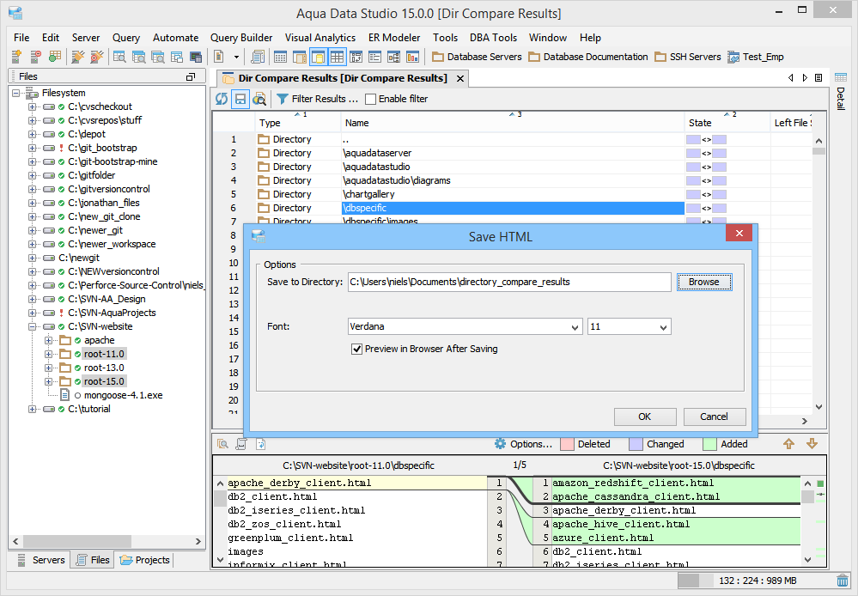Viewport: 858px width, 596px height.
Task: Check the Enable filter checkbox
Action: [x=370, y=99]
